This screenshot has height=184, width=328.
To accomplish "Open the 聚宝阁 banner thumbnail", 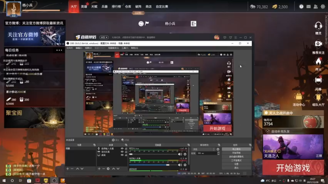I will 34,118.
